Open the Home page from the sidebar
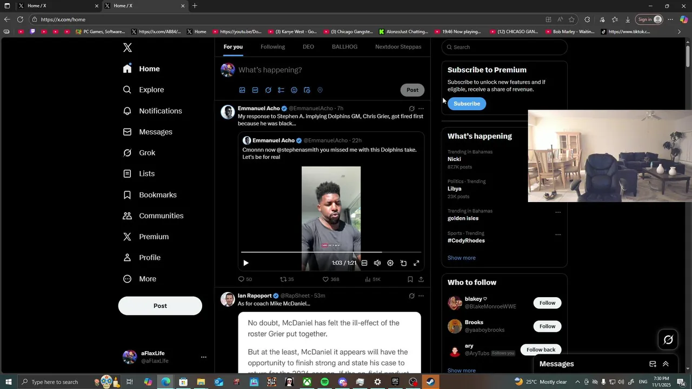The width and height of the screenshot is (692, 389). tap(142, 69)
